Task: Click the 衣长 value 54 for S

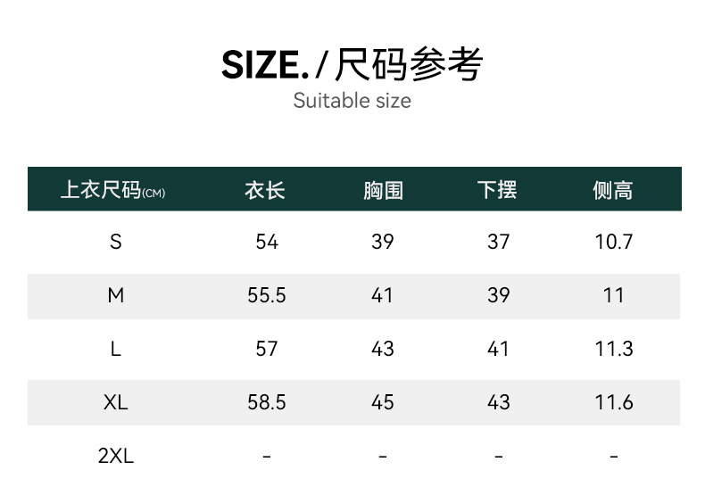Action: point(267,242)
